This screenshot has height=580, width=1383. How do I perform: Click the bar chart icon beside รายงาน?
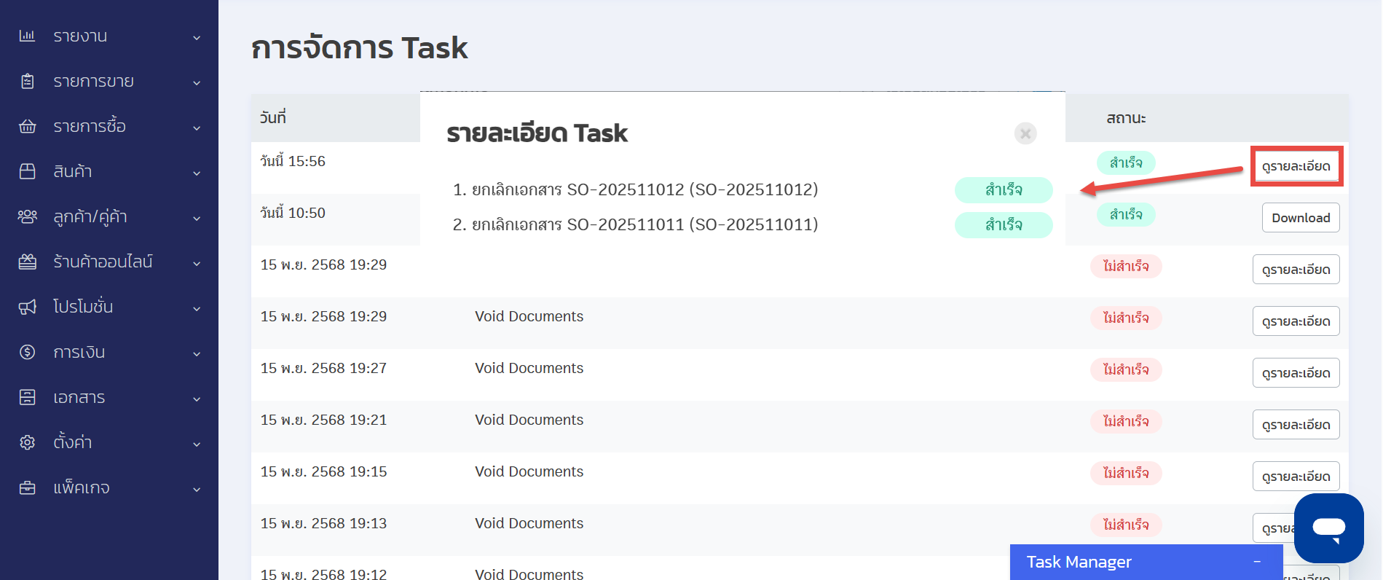[27, 36]
